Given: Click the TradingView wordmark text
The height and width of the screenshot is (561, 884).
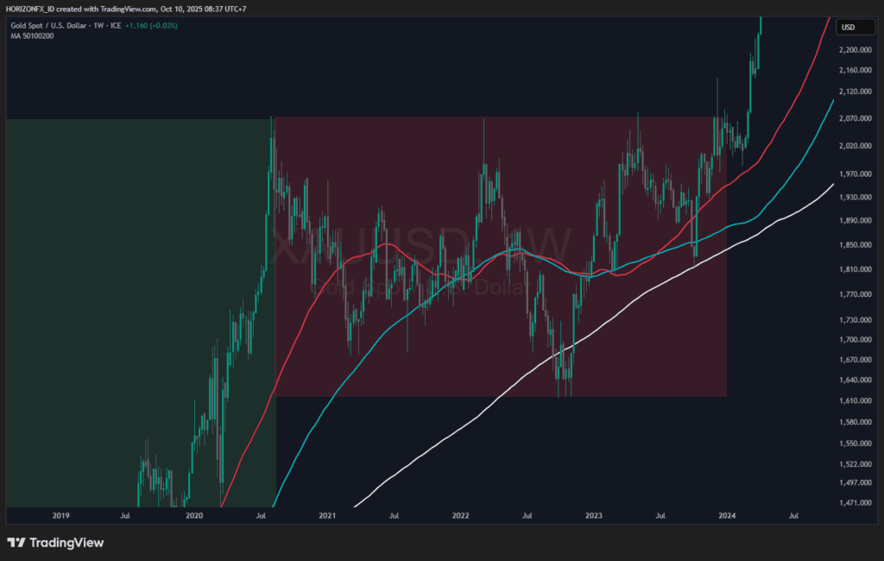Looking at the screenshot, I should click(66, 543).
